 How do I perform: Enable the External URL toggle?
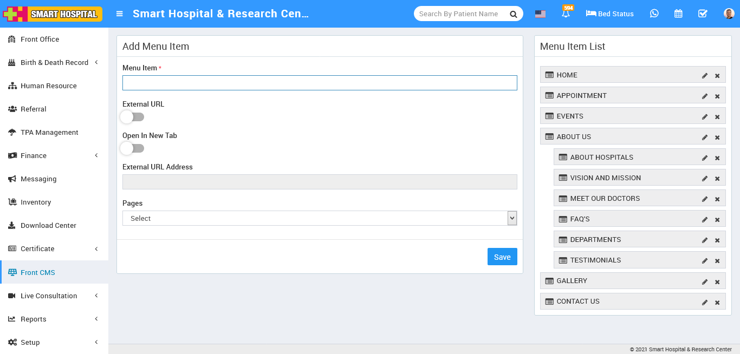(132, 117)
